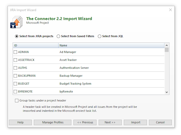
Task: Check the ADMAN project checkbox
Action: pyautogui.click(x=15, y=52)
